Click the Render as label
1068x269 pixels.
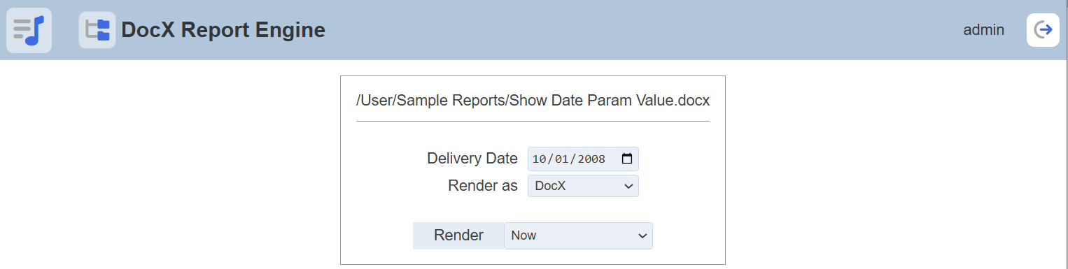483,186
